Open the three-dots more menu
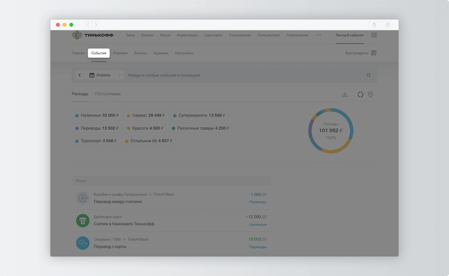 click(x=319, y=35)
